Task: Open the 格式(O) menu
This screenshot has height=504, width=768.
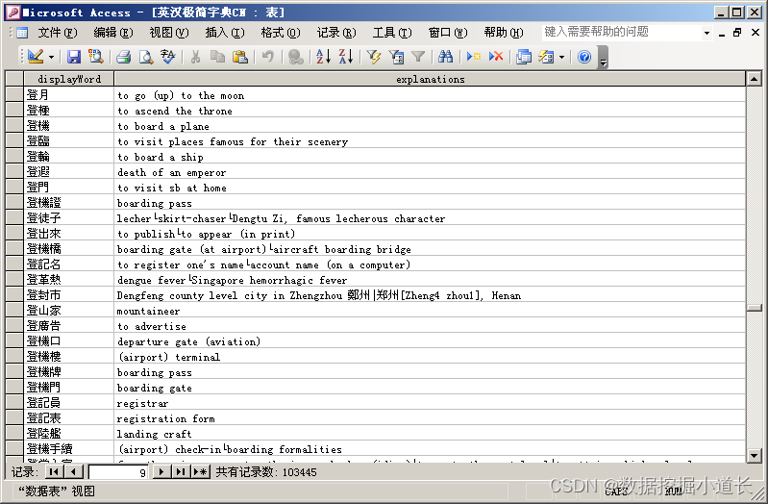Action: tap(281, 33)
